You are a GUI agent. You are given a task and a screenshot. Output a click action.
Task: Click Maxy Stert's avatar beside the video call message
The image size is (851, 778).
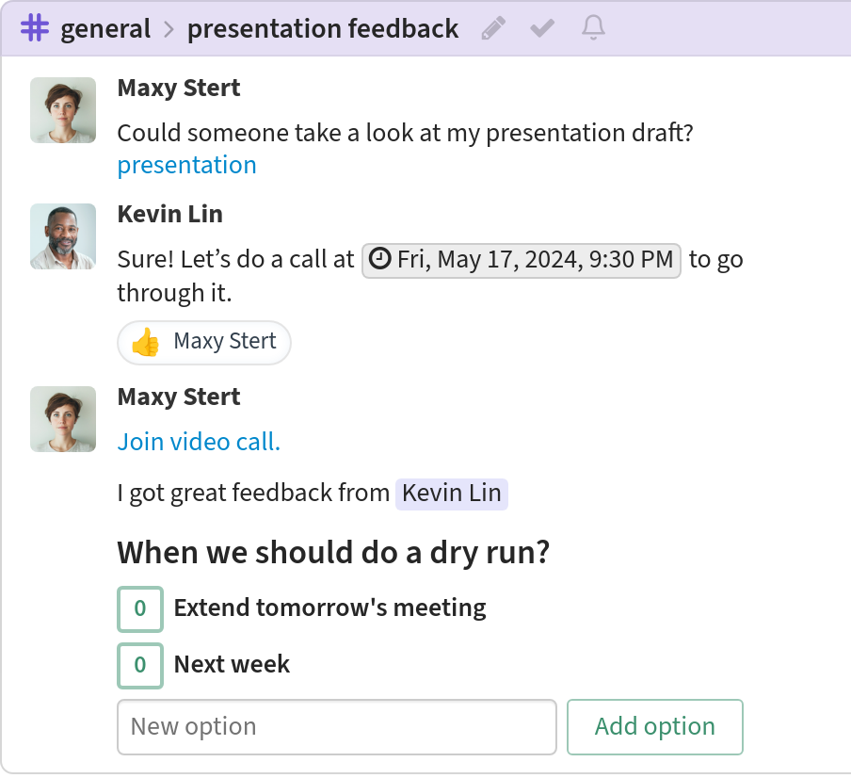point(63,419)
